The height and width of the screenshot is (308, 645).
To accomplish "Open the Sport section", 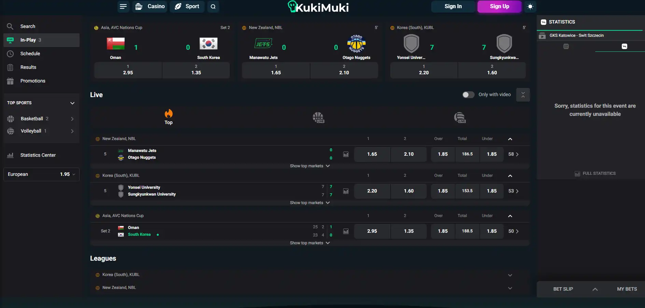I will click(x=187, y=6).
